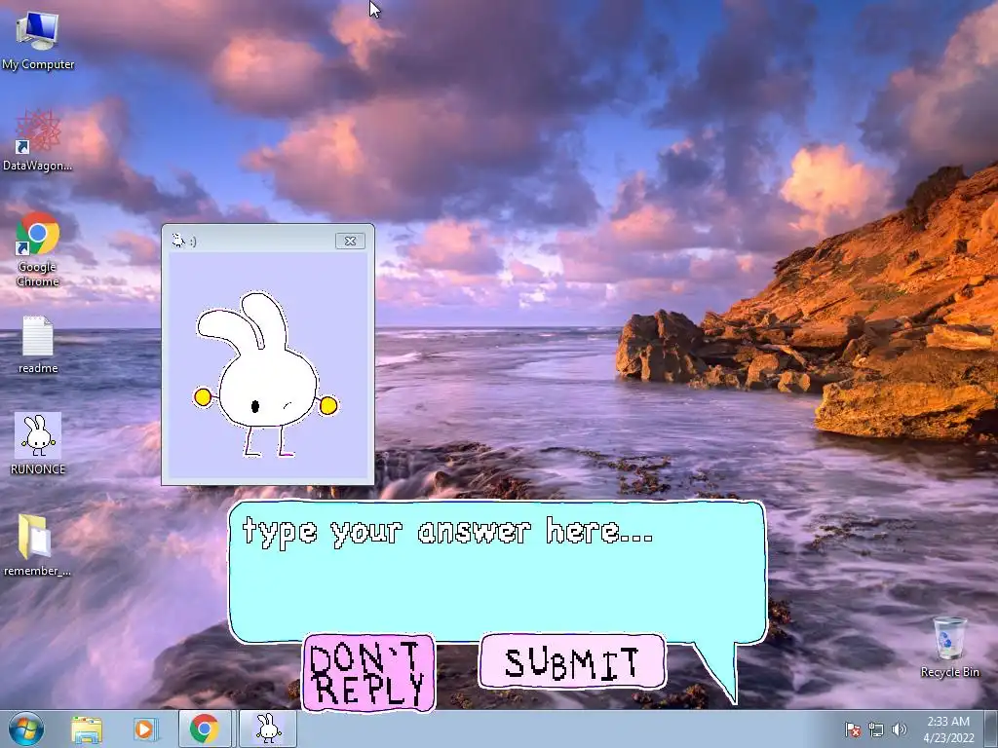The width and height of the screenshot is (998, 748).
Task: Select the readme text file icon
Action: pos(38,346)
